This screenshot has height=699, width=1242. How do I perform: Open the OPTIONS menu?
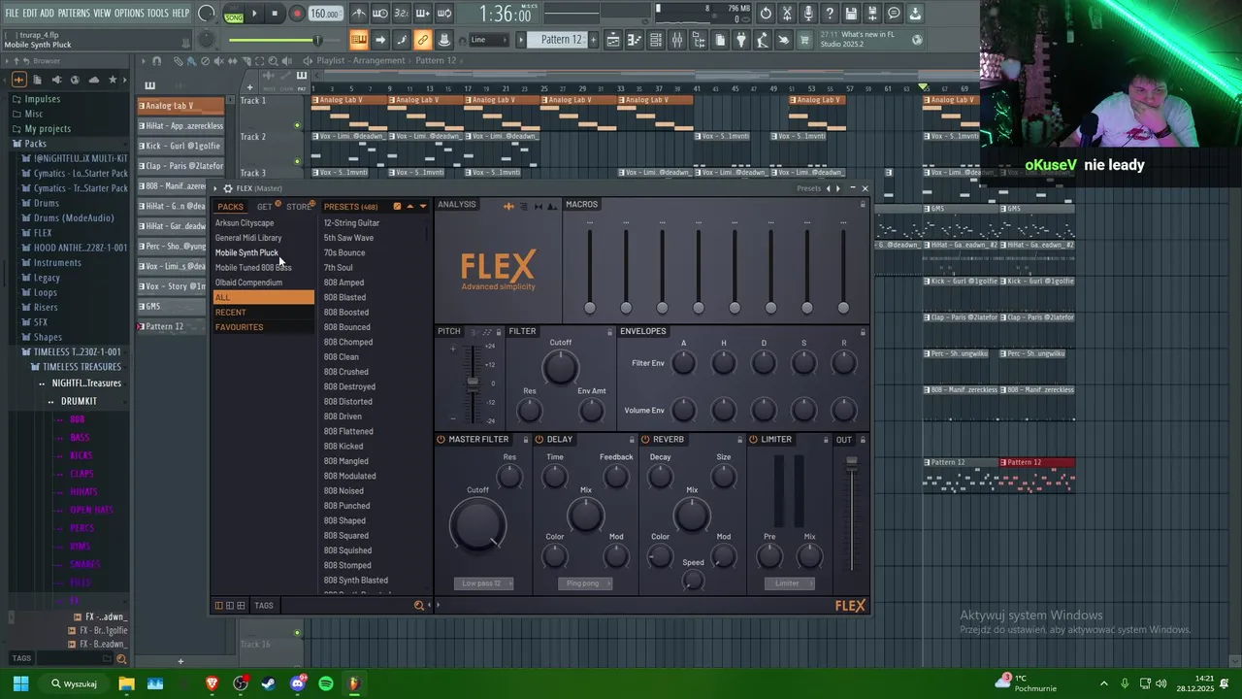point(129,14)
